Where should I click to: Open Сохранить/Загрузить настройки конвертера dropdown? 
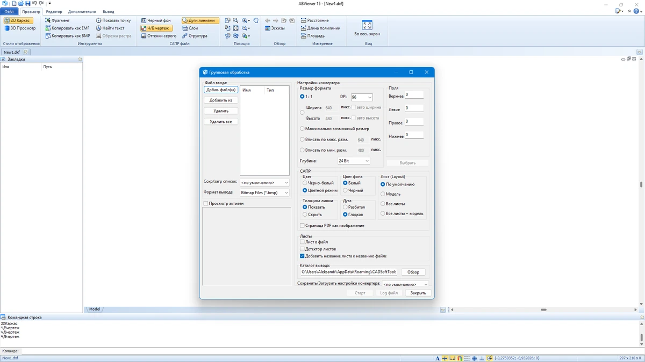click(405, 284)
